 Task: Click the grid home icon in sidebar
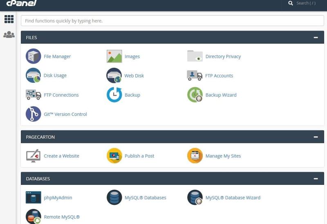tap(9, 19)
